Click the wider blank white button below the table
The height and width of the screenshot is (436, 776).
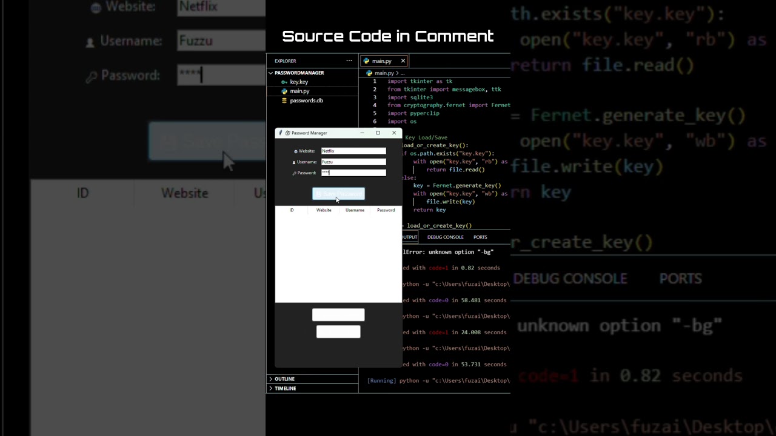pos(338,314)
